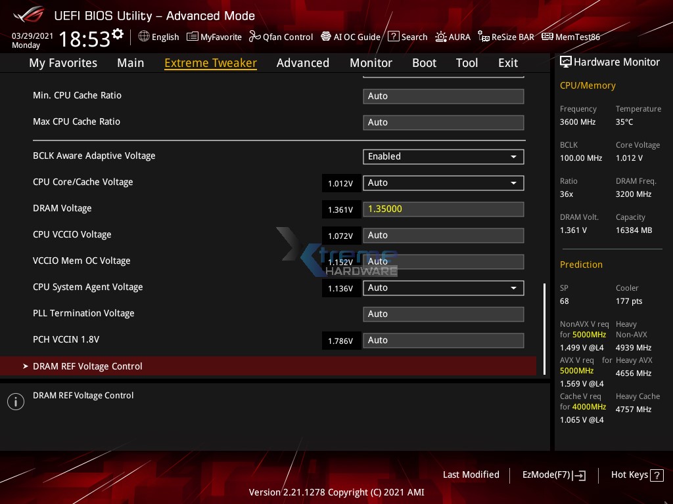
Task: Open the English language selector
Action: [x=158, y=37]
